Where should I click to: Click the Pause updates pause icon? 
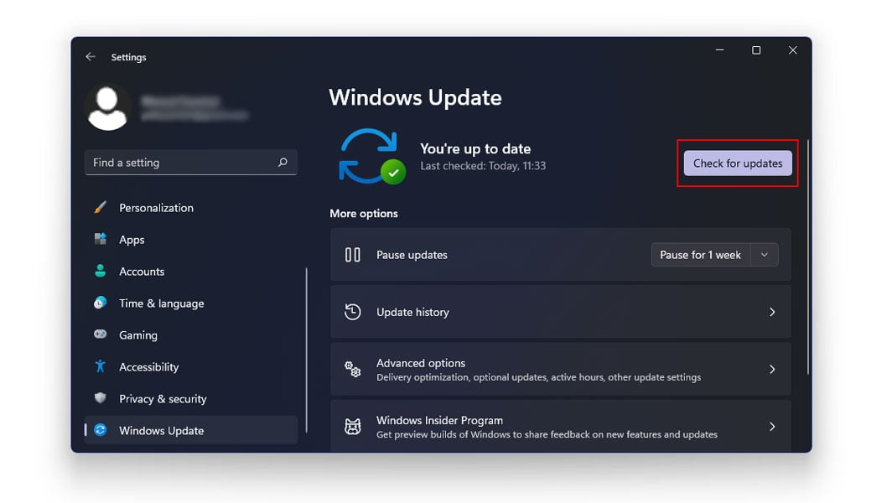point(352,255)
